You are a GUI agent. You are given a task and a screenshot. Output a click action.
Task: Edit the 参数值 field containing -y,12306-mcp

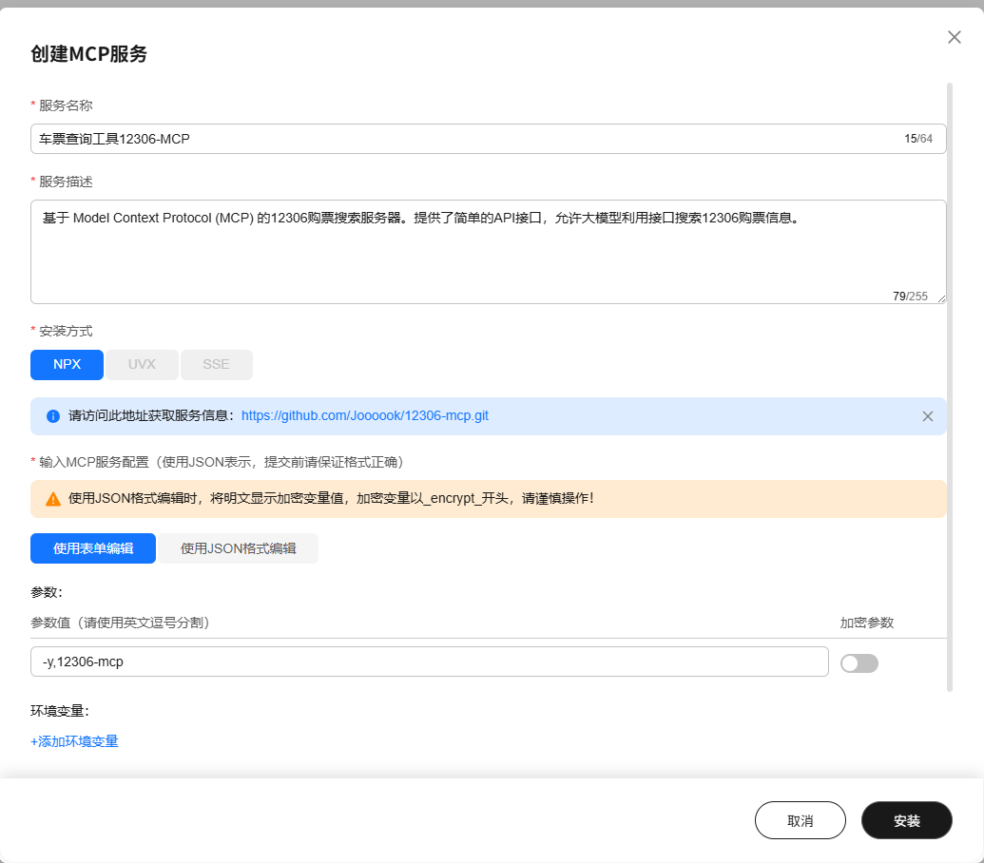point(429,662)
